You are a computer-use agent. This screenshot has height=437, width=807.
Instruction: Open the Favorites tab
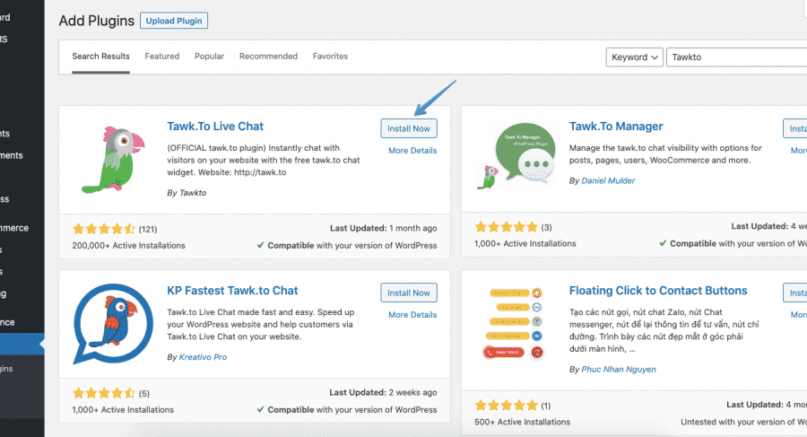(330, 57)
